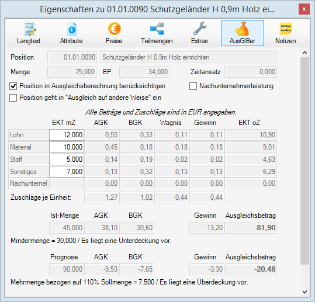Screen dimensions: 315x302
Task: Click the EP field 34,000
Action: tap(144, 72)
